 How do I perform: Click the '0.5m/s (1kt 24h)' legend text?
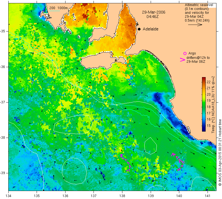click(197, 20)
